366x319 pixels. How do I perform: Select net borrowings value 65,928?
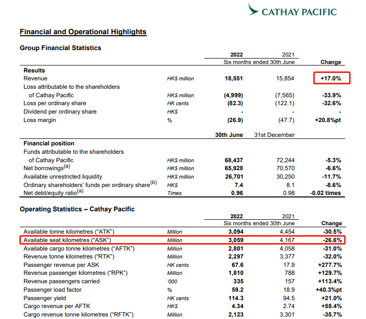234,168
